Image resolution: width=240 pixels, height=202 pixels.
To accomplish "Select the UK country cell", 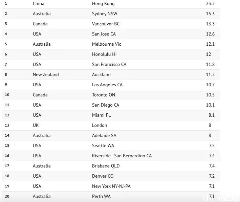I will (36, 125).
